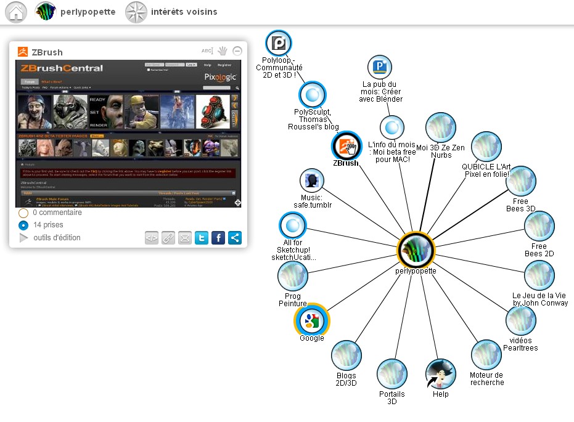This screenshot has width=574, height=422.
Task: Click the ABC rename icon in ZBrush panel
Action: coord(207,51)
